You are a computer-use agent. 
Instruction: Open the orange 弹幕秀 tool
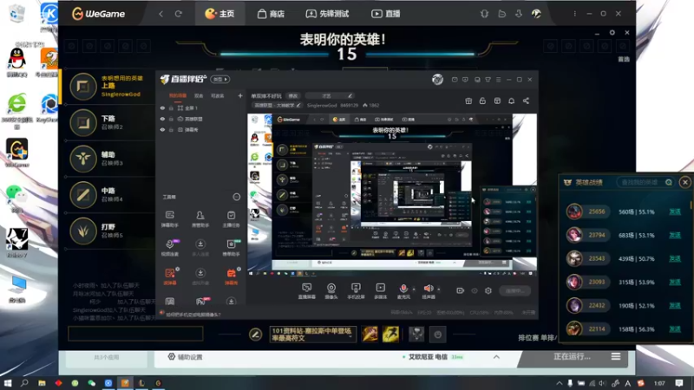click(x=231, y=276)
